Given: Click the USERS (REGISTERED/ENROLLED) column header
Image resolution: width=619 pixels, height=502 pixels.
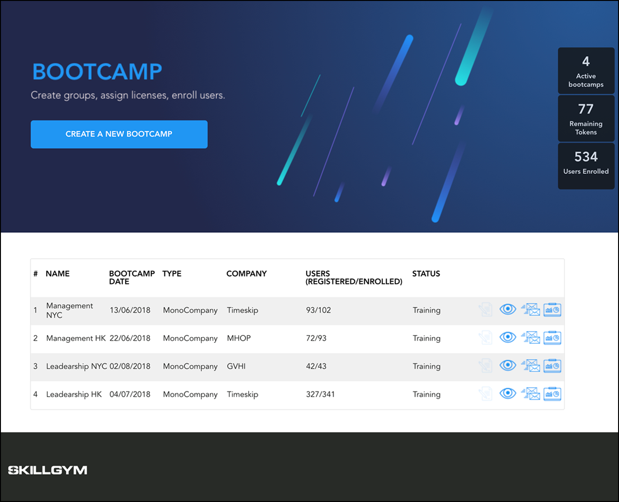Looking at the screenshot, I should [x=354, y=278].
